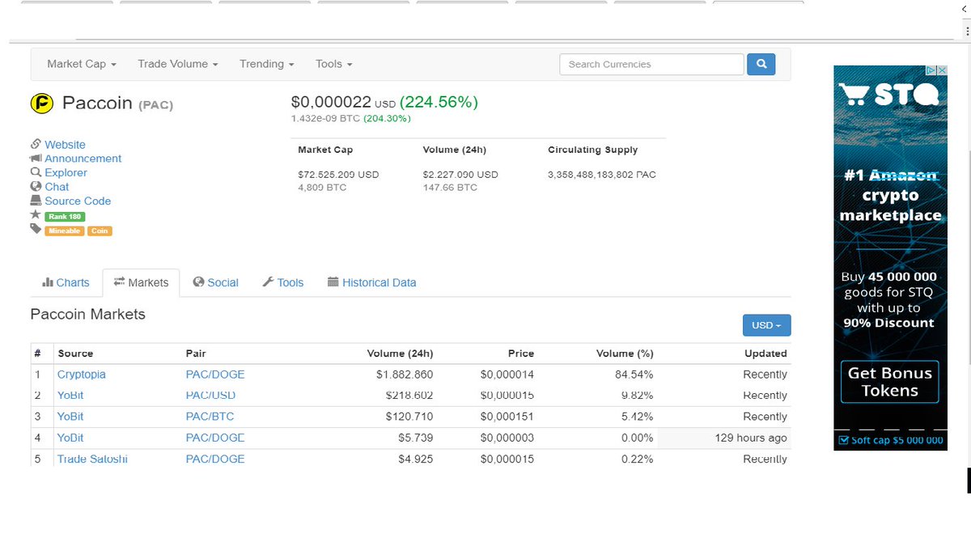Click the tag icon next to Mineable
This screenshot has height=546, width=971.
click(x=36, y=229)
